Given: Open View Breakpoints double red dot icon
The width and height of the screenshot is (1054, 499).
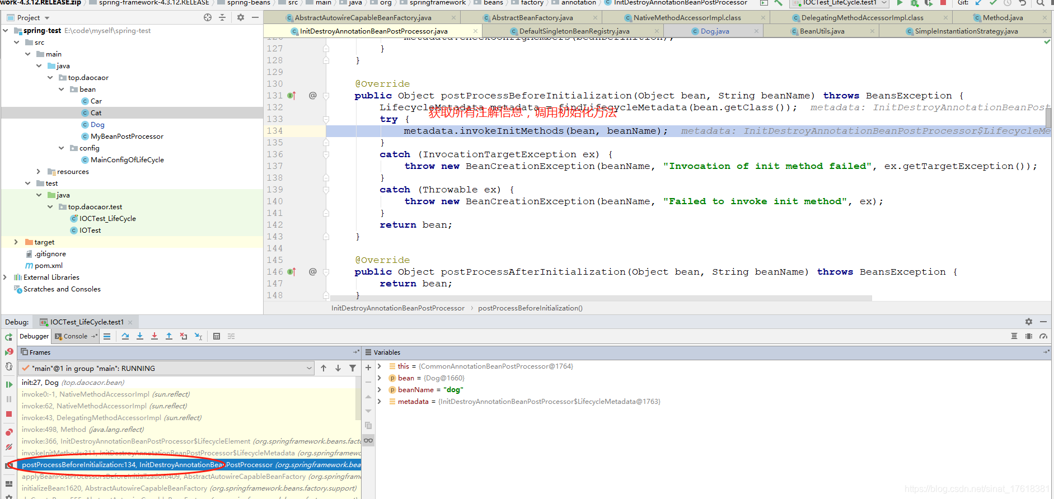Looking at the screenshot, I should (x=9, y=432).
